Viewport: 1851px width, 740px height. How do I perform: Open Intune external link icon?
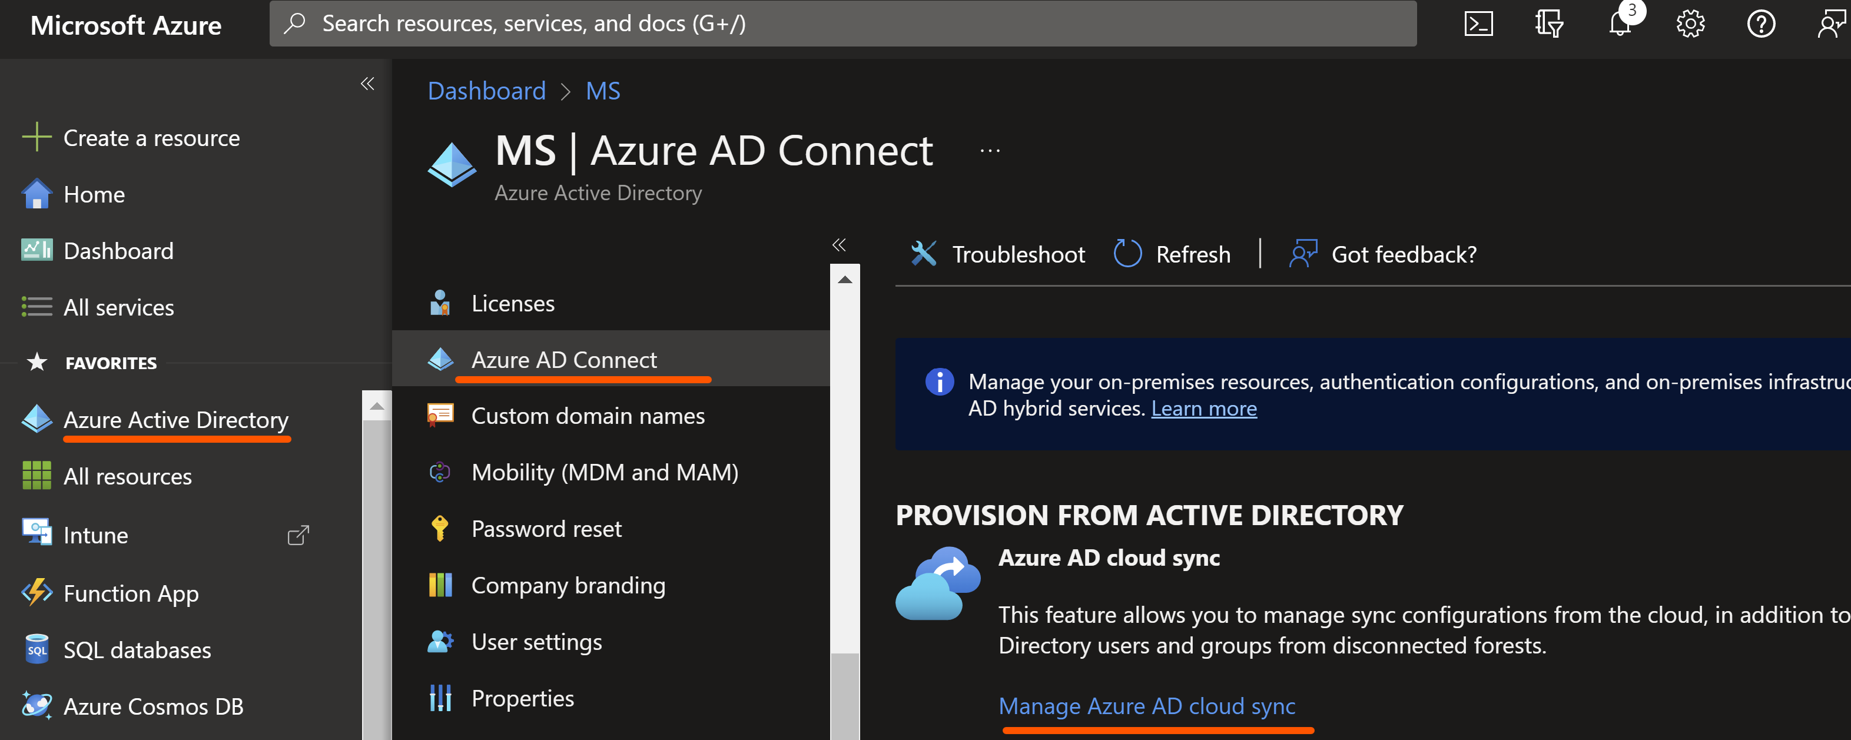tap(297, 535)
